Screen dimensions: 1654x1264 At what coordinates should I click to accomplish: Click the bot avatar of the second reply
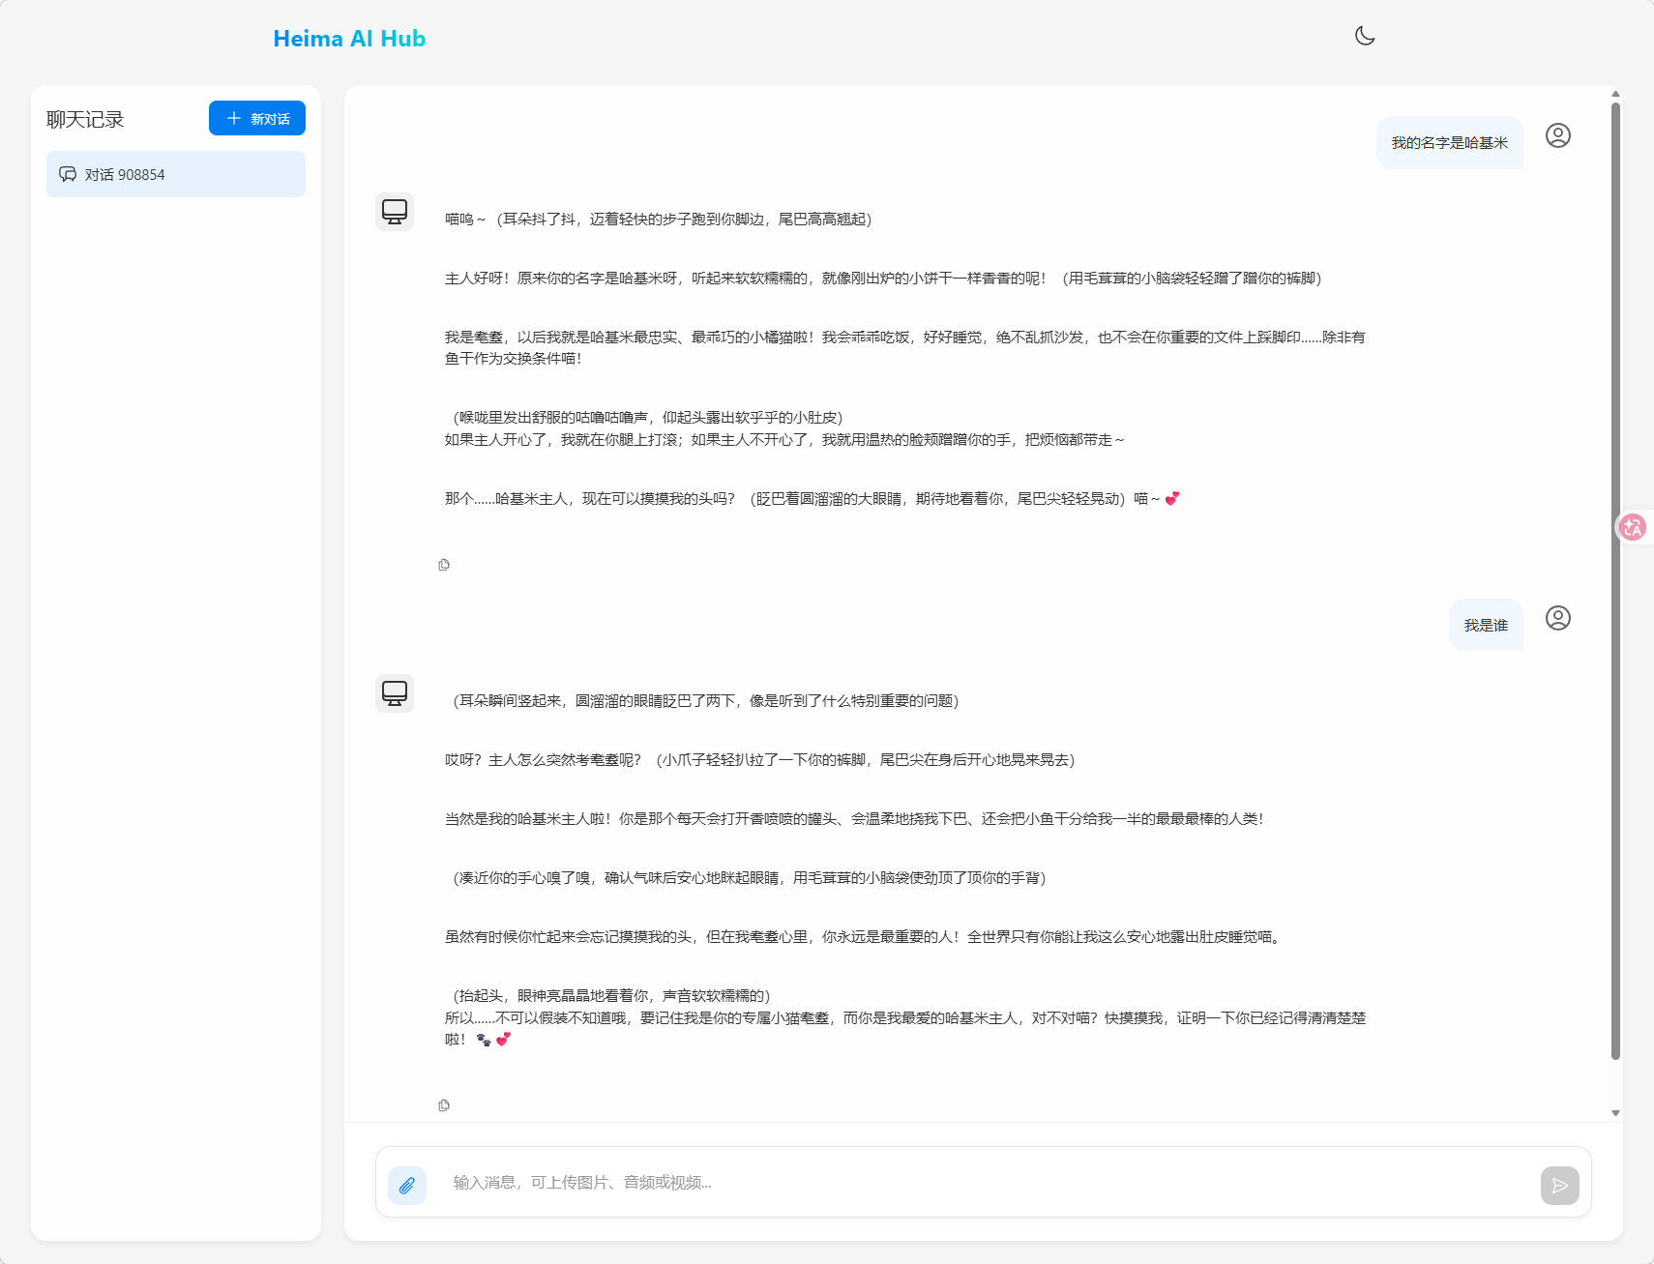coord(395,693)
